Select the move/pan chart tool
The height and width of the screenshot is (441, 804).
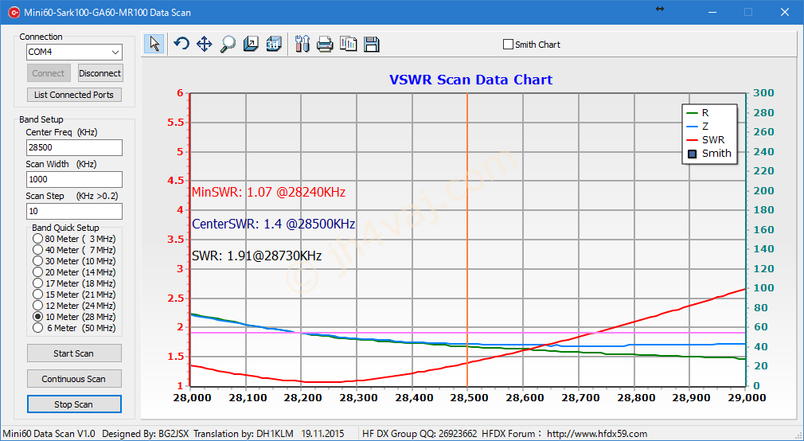204,44
